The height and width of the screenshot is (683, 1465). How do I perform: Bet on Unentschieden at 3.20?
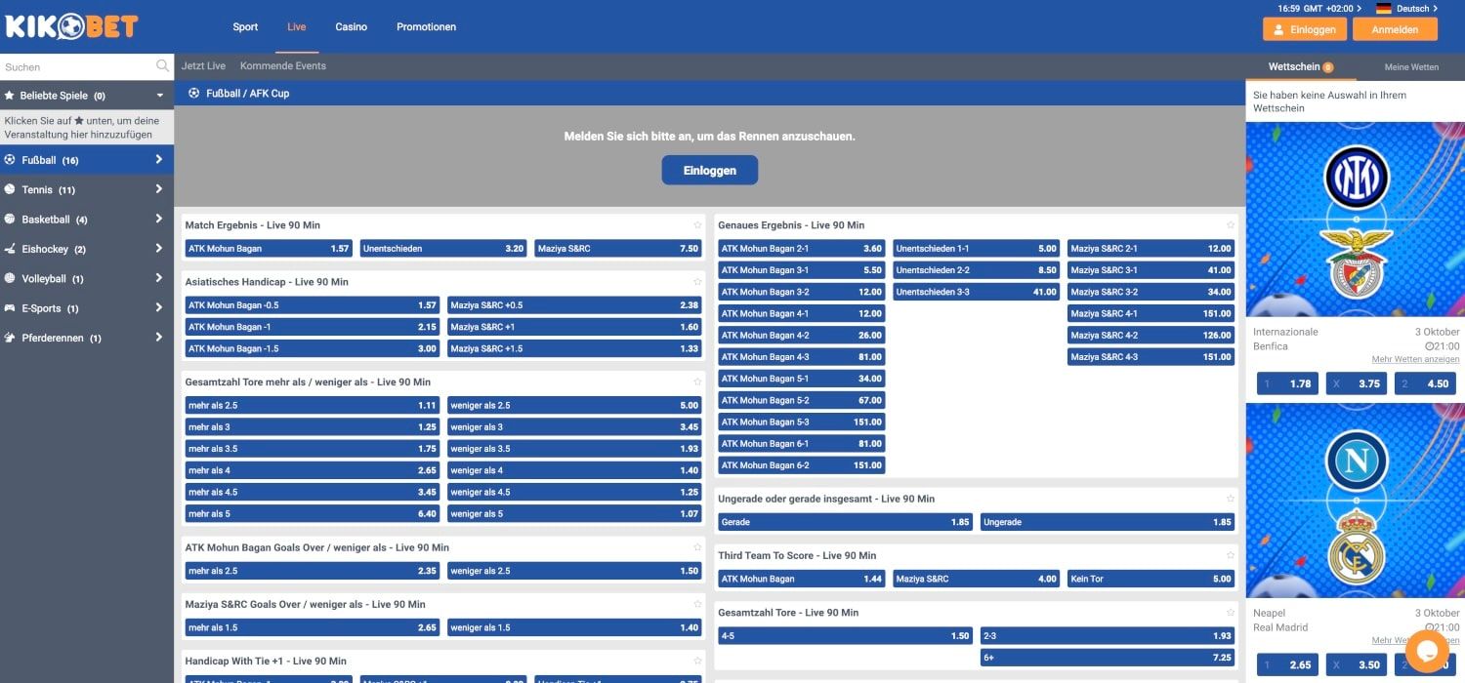coord(443,249)
